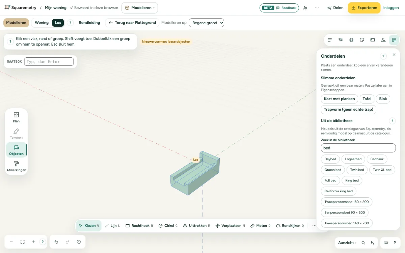
Task: Toggle the Modelleren mode pill
Action: [x=16, y=23]
